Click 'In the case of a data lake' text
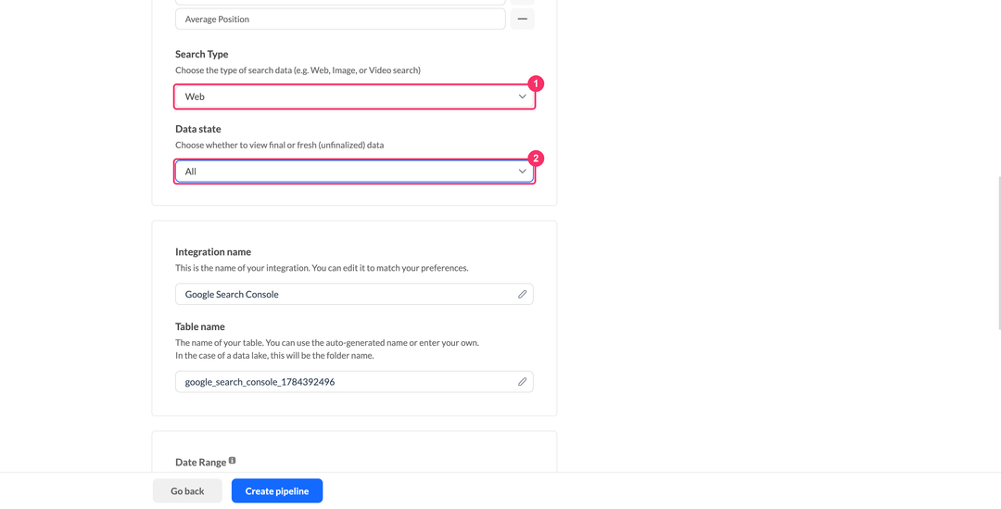 (274, 356)
